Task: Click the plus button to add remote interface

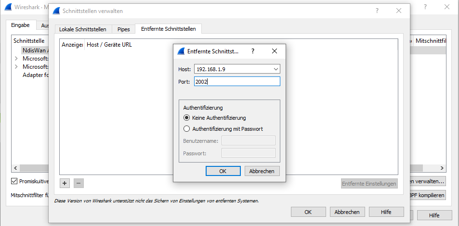Action: pyautogui.click(x=65, y=183)
